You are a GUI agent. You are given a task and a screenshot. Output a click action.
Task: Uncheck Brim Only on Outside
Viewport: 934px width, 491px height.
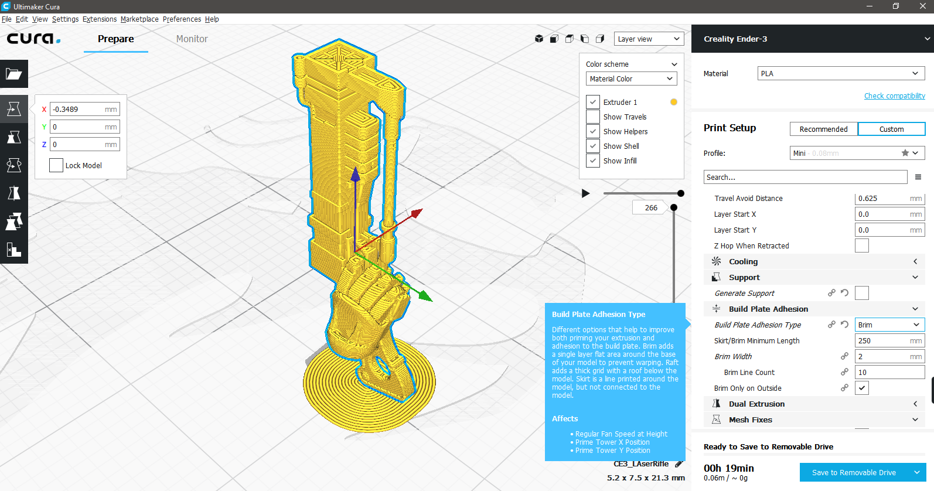pyautogui.click(x=862, y=388)
